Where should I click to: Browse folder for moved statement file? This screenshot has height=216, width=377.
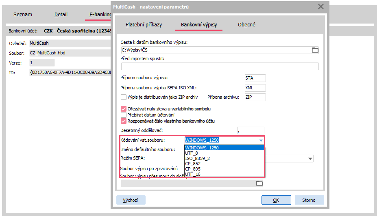259,184
